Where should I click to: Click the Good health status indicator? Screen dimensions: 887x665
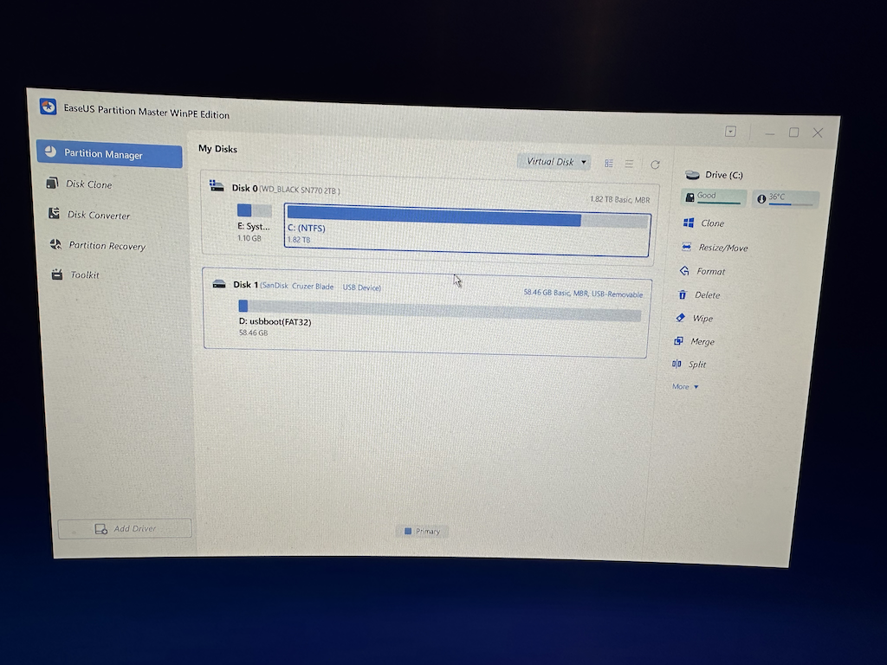714,197
